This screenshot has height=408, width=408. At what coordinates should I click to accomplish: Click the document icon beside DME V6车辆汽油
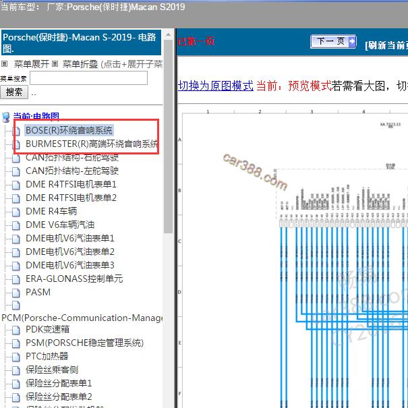click(16, 225)
